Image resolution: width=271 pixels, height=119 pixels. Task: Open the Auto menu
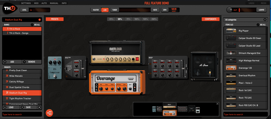tap(44, 3)
